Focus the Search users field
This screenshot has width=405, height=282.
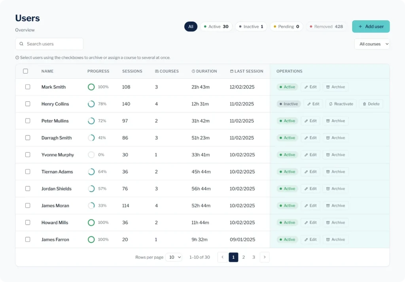coord(49,44)
